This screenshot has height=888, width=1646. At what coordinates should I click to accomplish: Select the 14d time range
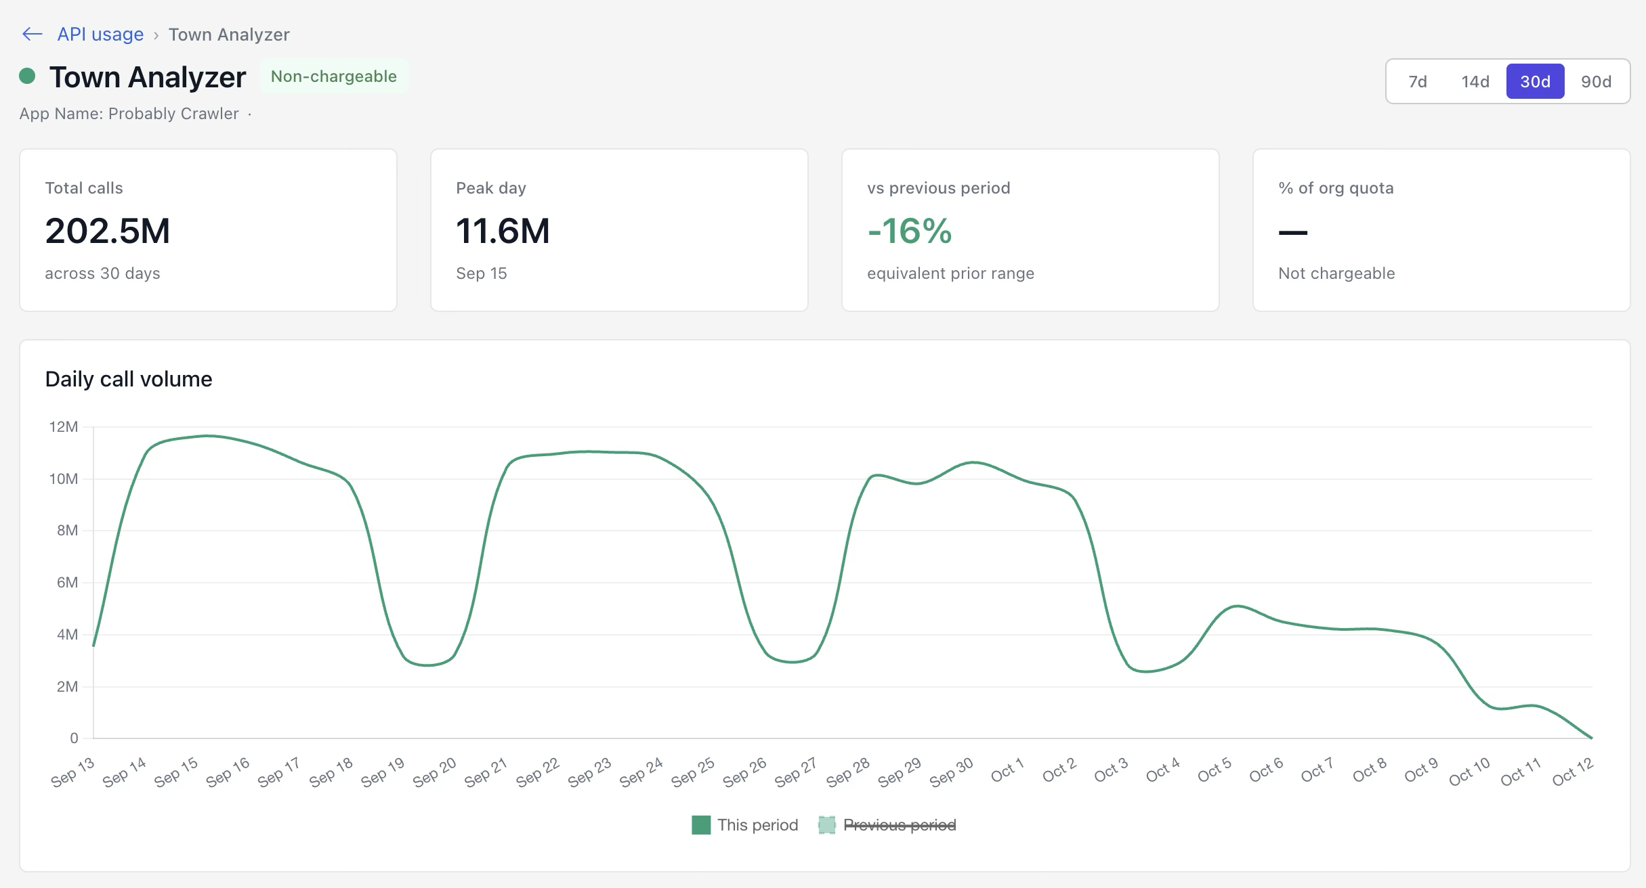[1475, 81]
